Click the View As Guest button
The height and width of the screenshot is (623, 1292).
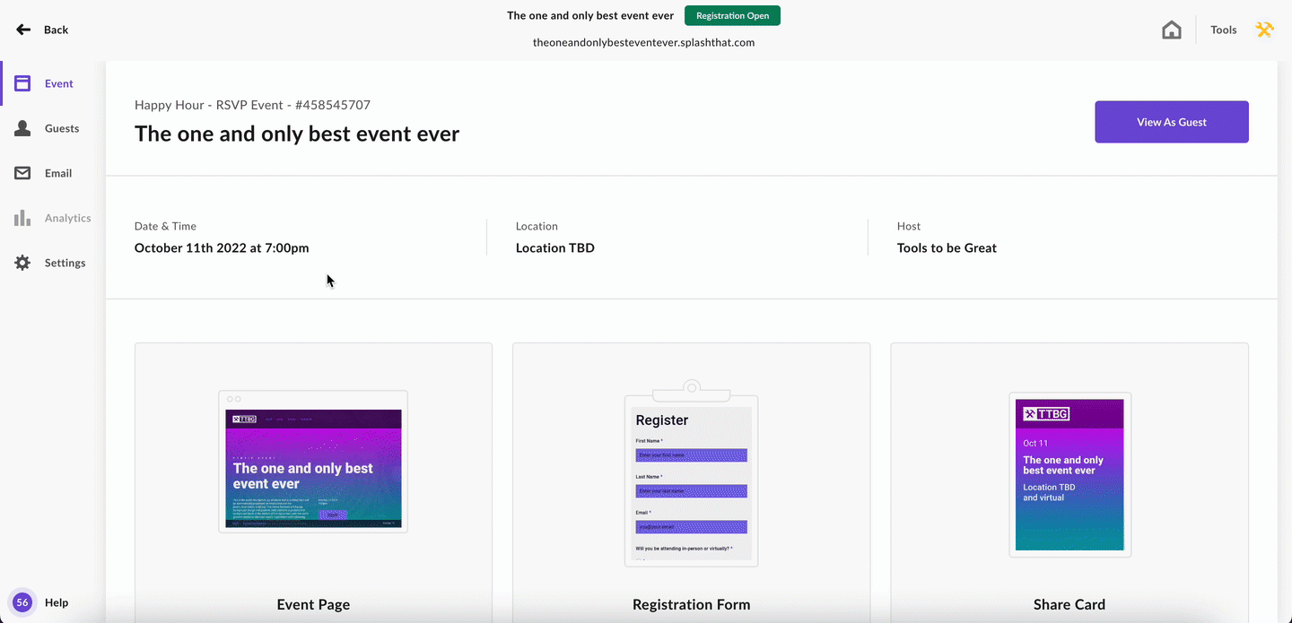pyautogui.click(x=1171, y=122)
